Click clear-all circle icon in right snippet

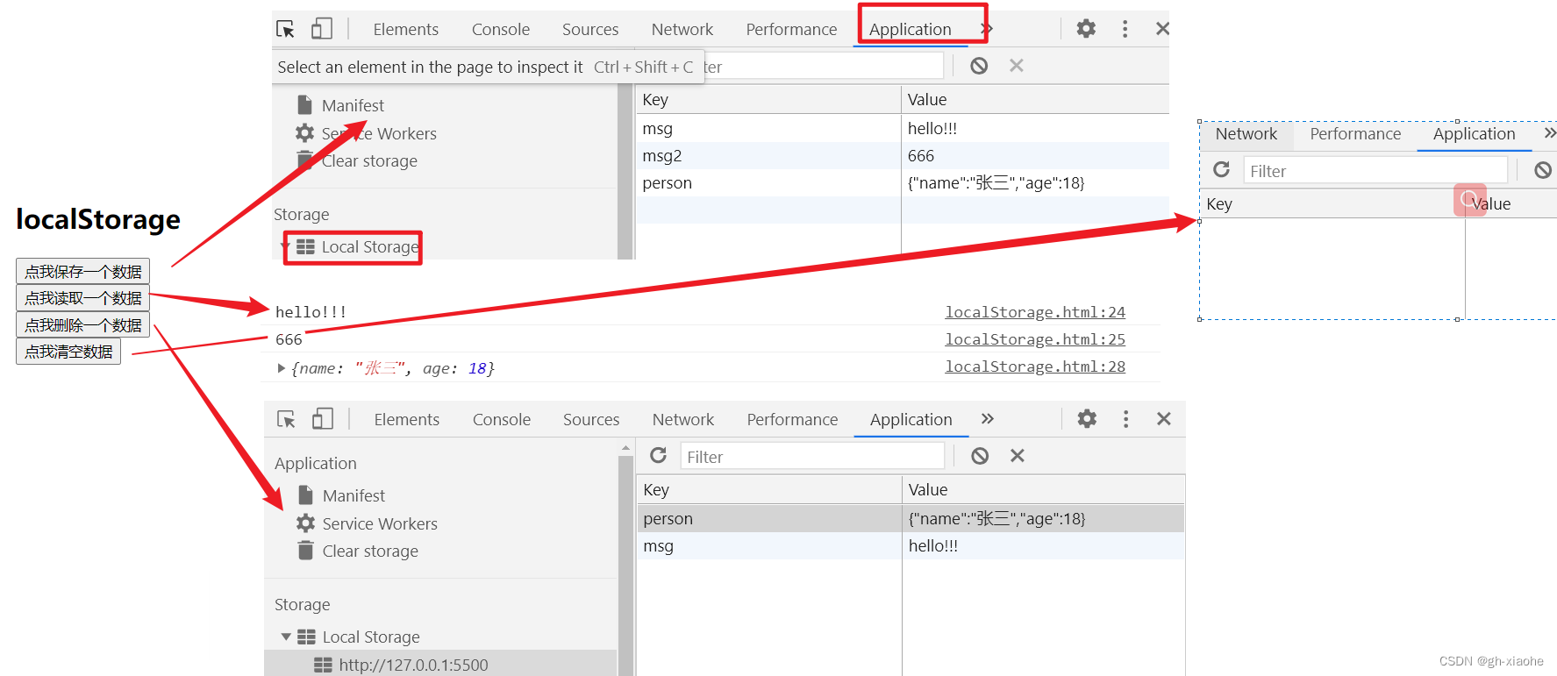click(x=1543, y=170)
